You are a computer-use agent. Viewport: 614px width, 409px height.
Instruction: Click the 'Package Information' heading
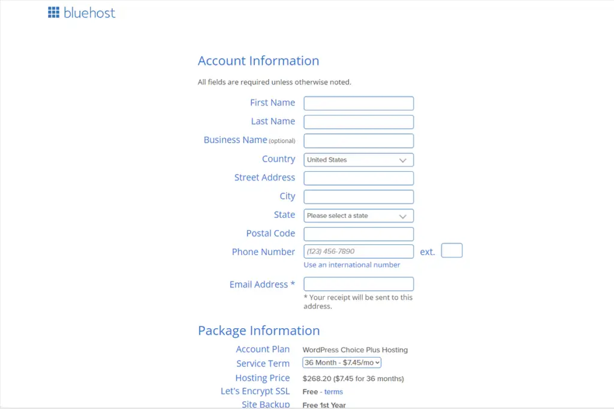pos(259,331)
